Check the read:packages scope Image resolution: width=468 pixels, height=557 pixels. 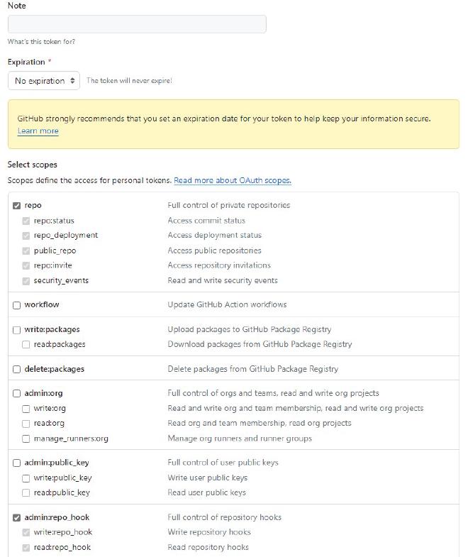click(x=26, y=345)
